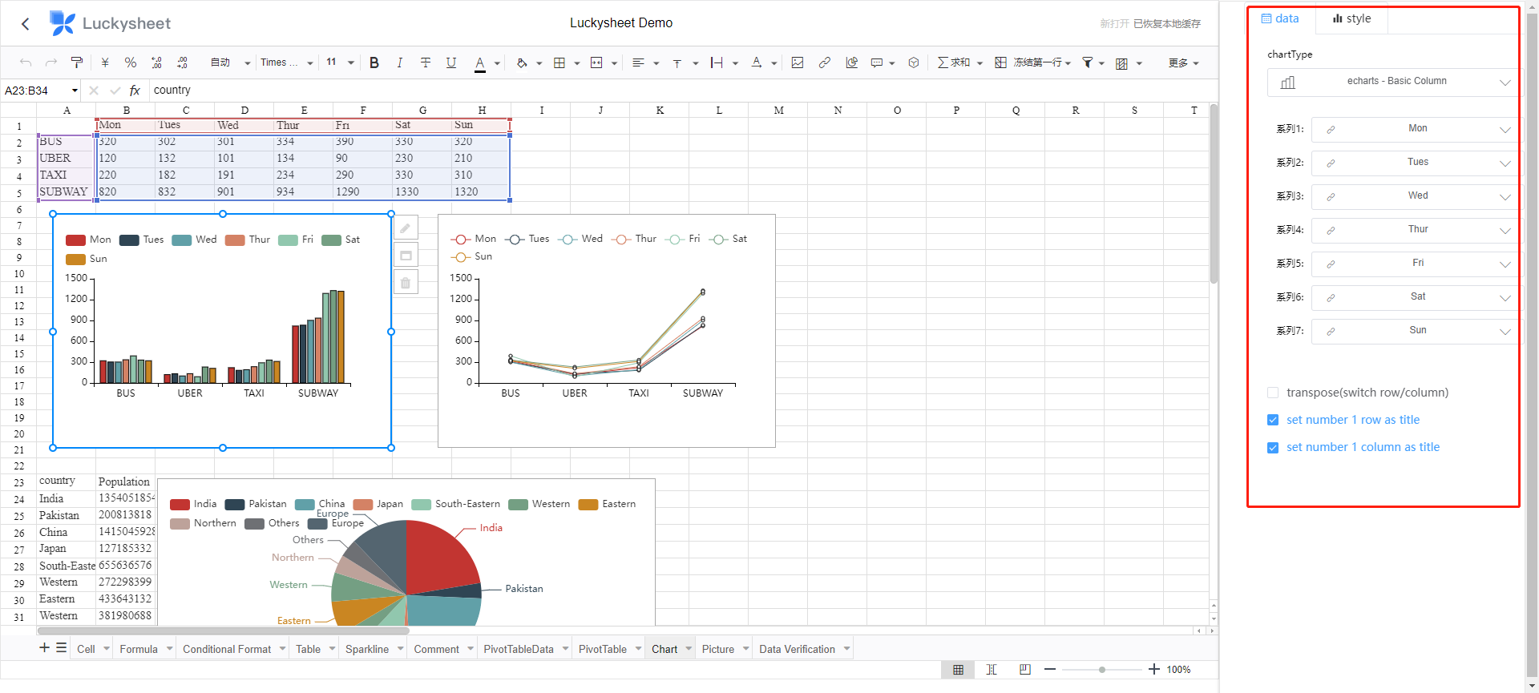Insert a chart
The width and height of the screenshot is (1539, 693).
point(851,62)
